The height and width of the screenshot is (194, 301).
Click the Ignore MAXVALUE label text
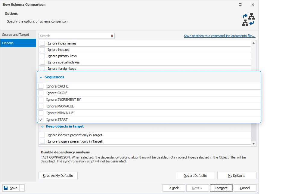60,106
